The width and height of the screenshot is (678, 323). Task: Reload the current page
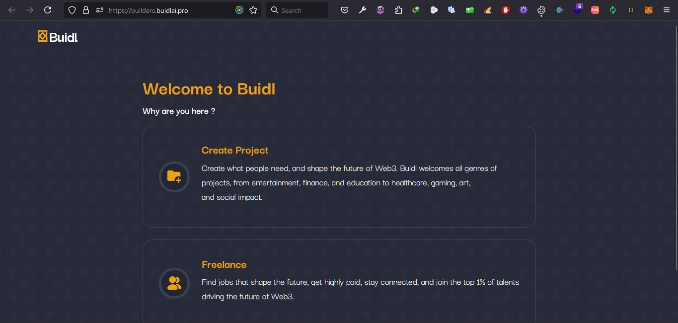pyautogui.click(x=48, y=10)
